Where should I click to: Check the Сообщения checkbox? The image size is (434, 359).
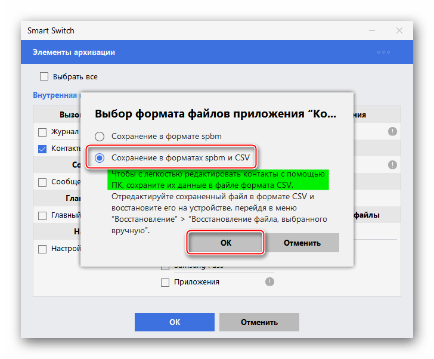click(x=42, y=182)
